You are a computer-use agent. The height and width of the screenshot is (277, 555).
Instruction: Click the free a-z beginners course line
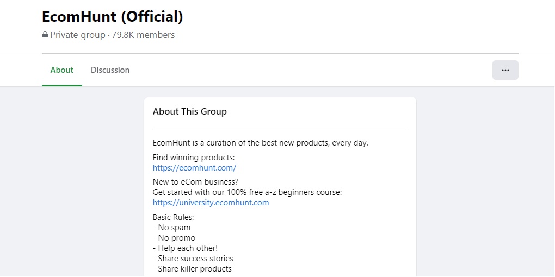point(247,192)
